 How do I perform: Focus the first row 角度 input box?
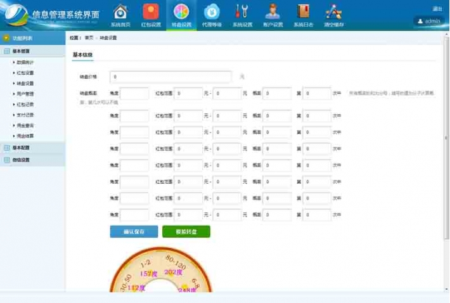[x=134, y=93]
